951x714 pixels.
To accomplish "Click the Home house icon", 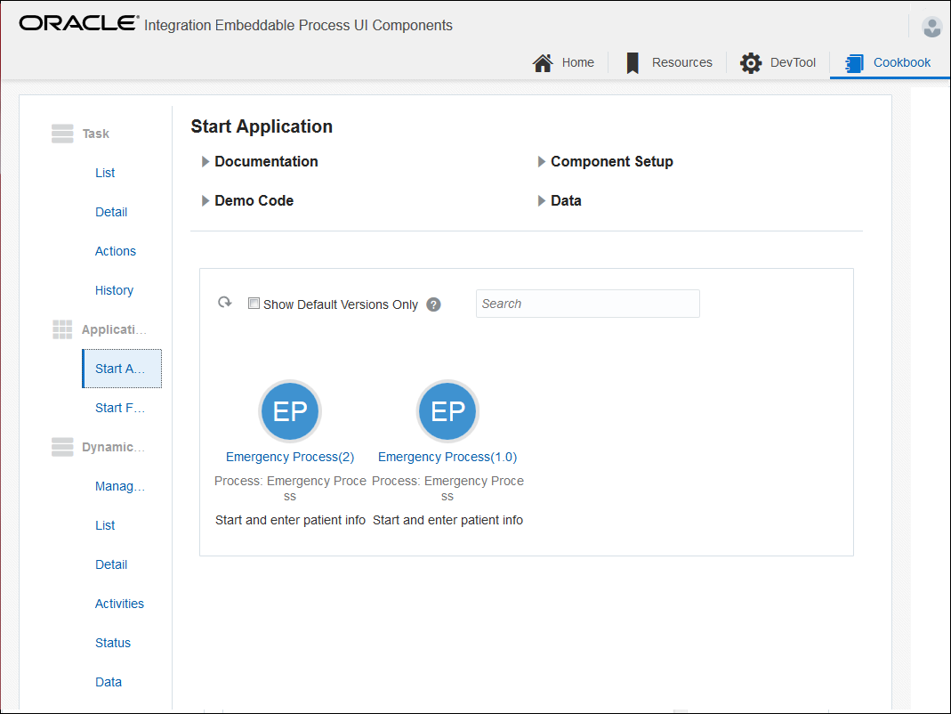I will pos(543,62).
